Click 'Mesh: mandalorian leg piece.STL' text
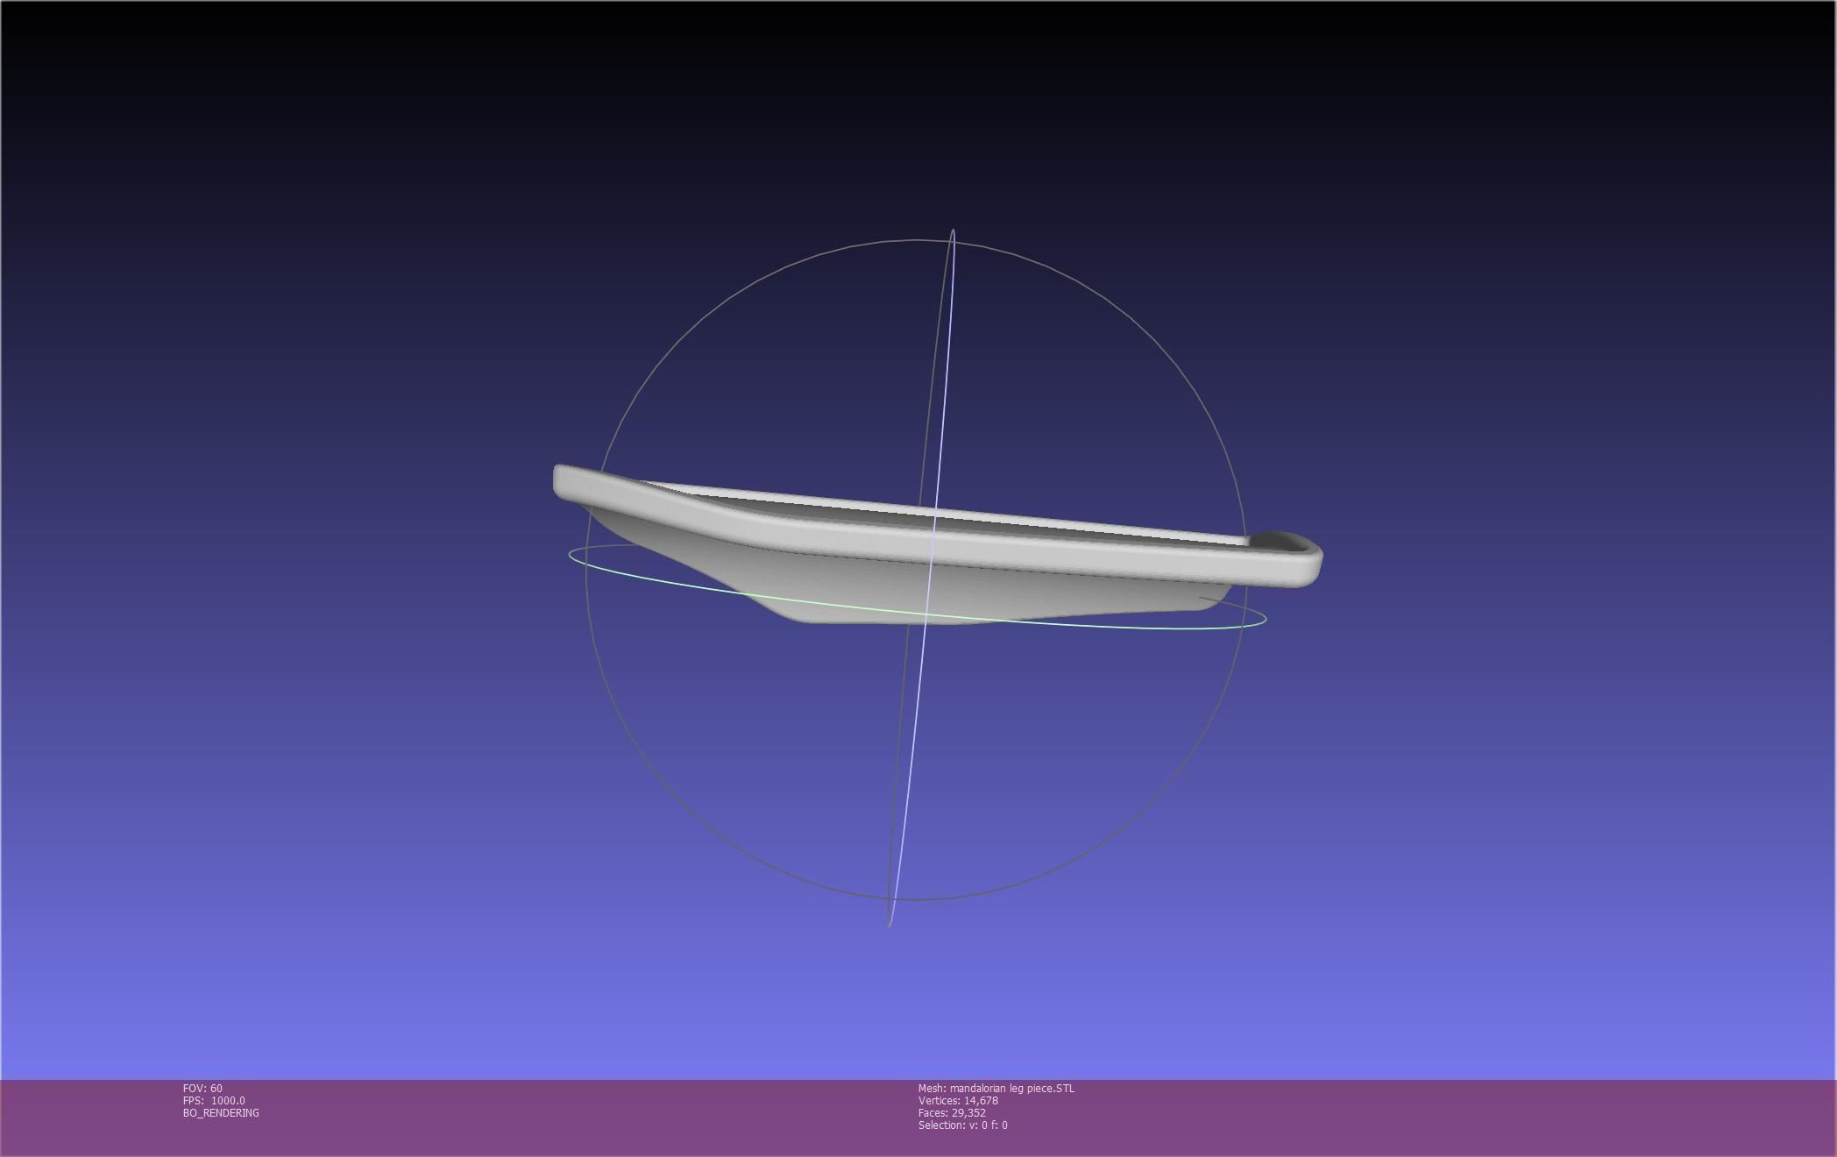 [x=997, y=1089]
